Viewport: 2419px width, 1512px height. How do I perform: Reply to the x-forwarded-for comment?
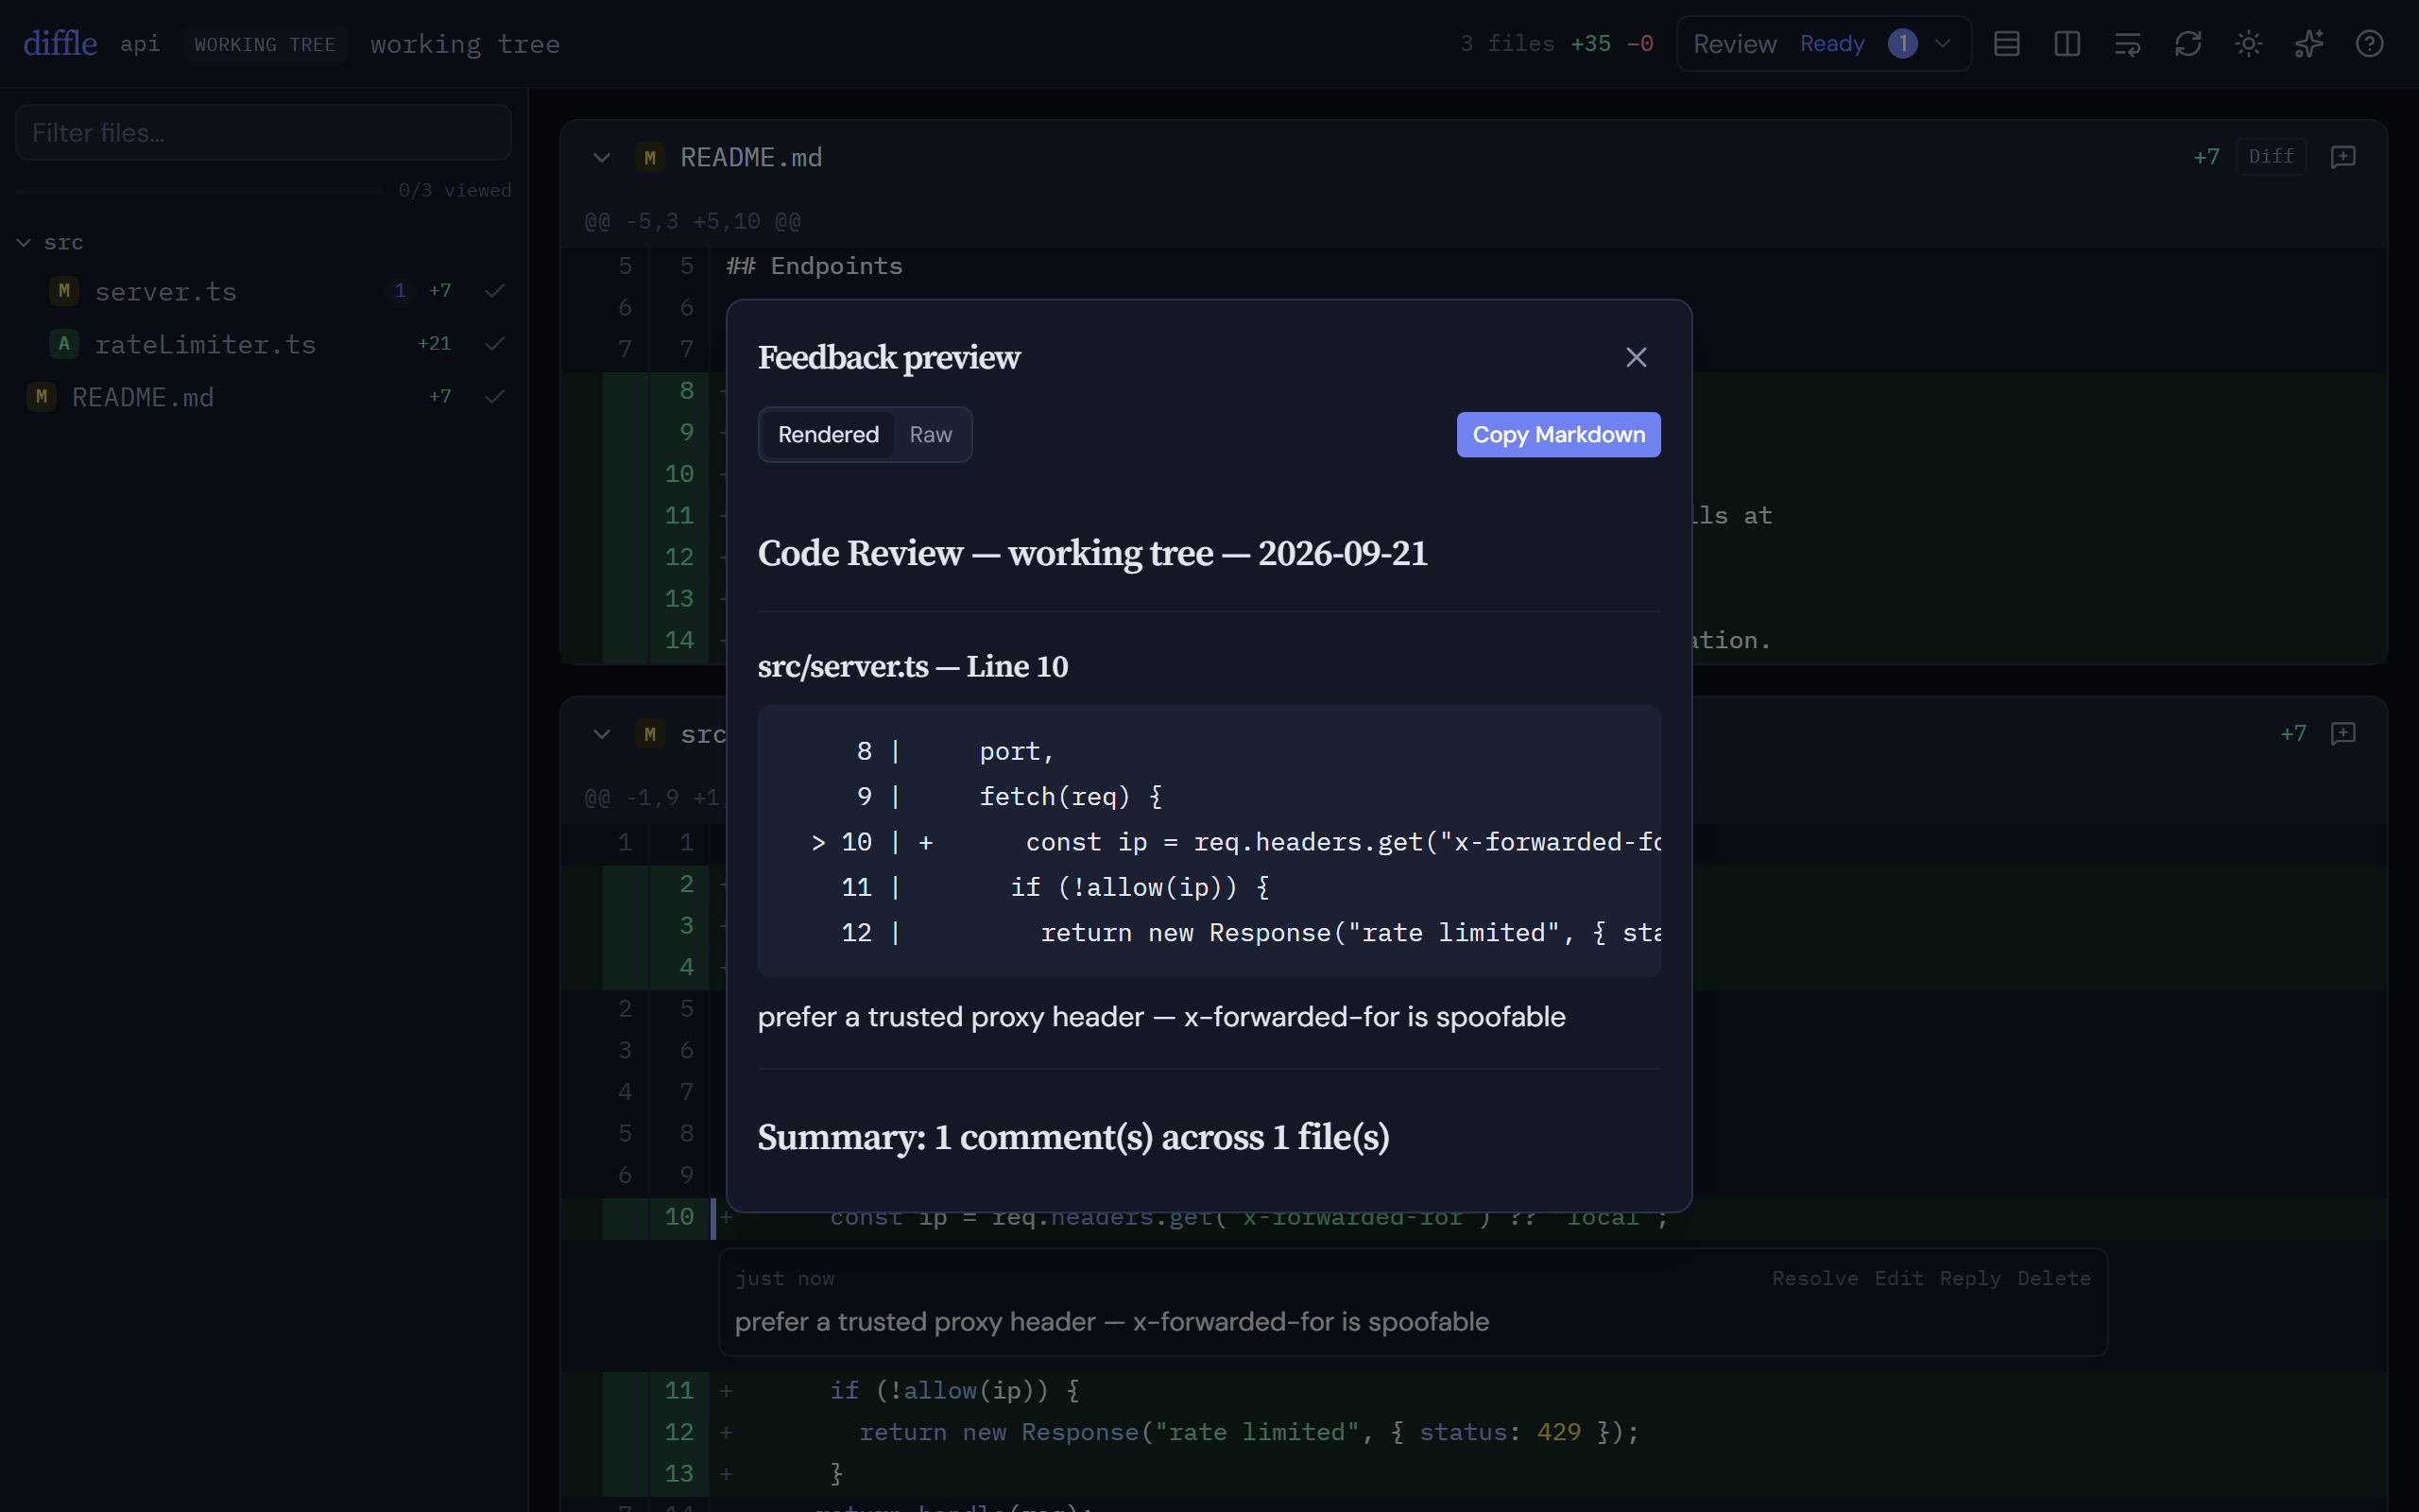point(1969,1278)
